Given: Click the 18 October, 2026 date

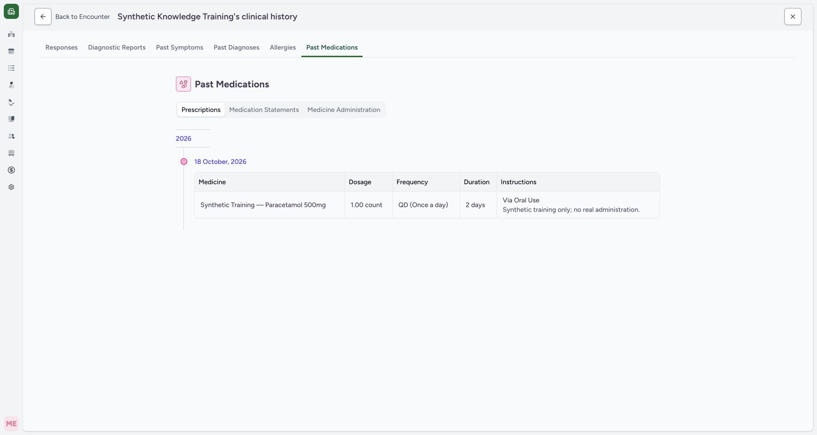Looking at the screenshot, I should tap(220, 162).
